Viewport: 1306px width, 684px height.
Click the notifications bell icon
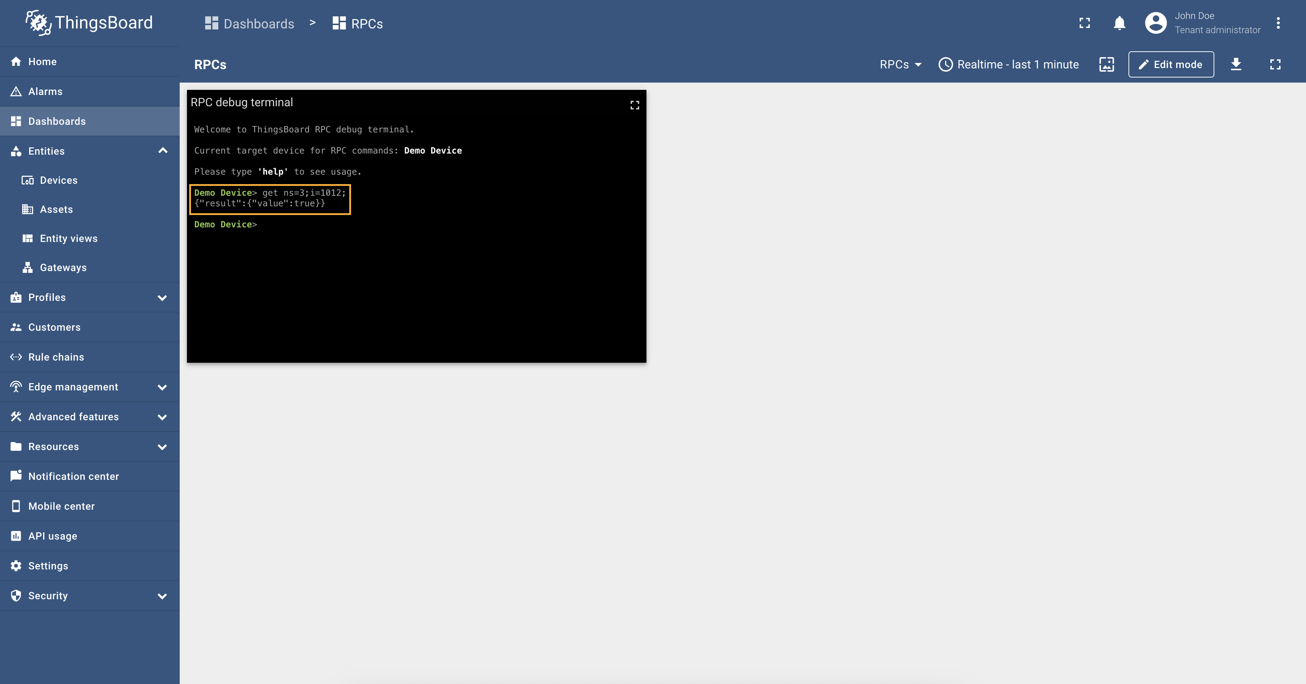(1119, 23)
